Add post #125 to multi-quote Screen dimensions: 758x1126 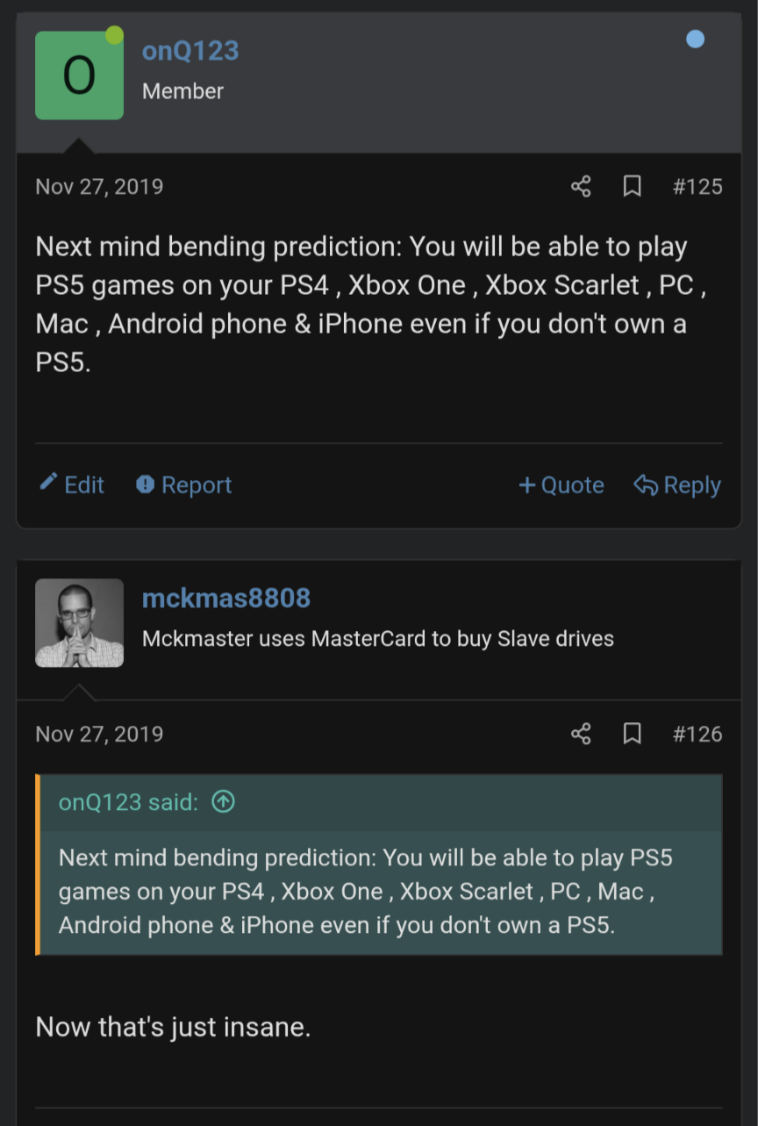coord(561,484)
